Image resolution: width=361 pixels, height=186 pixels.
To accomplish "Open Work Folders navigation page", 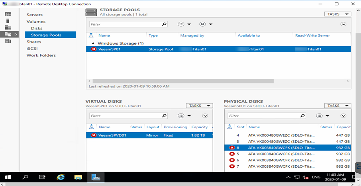I will tap(41, 55).
